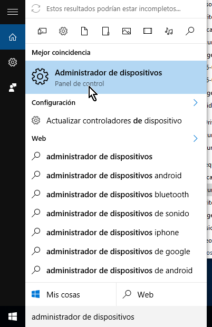212x327 pixels.
Task: Switch to the bottom Web tab
Action: (x=161, y=294)
